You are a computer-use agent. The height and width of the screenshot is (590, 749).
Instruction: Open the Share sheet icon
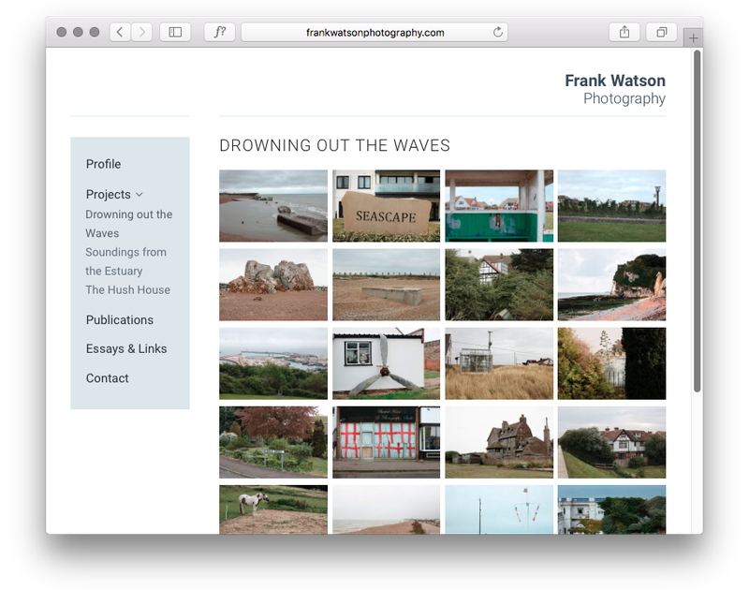[624, 32]
